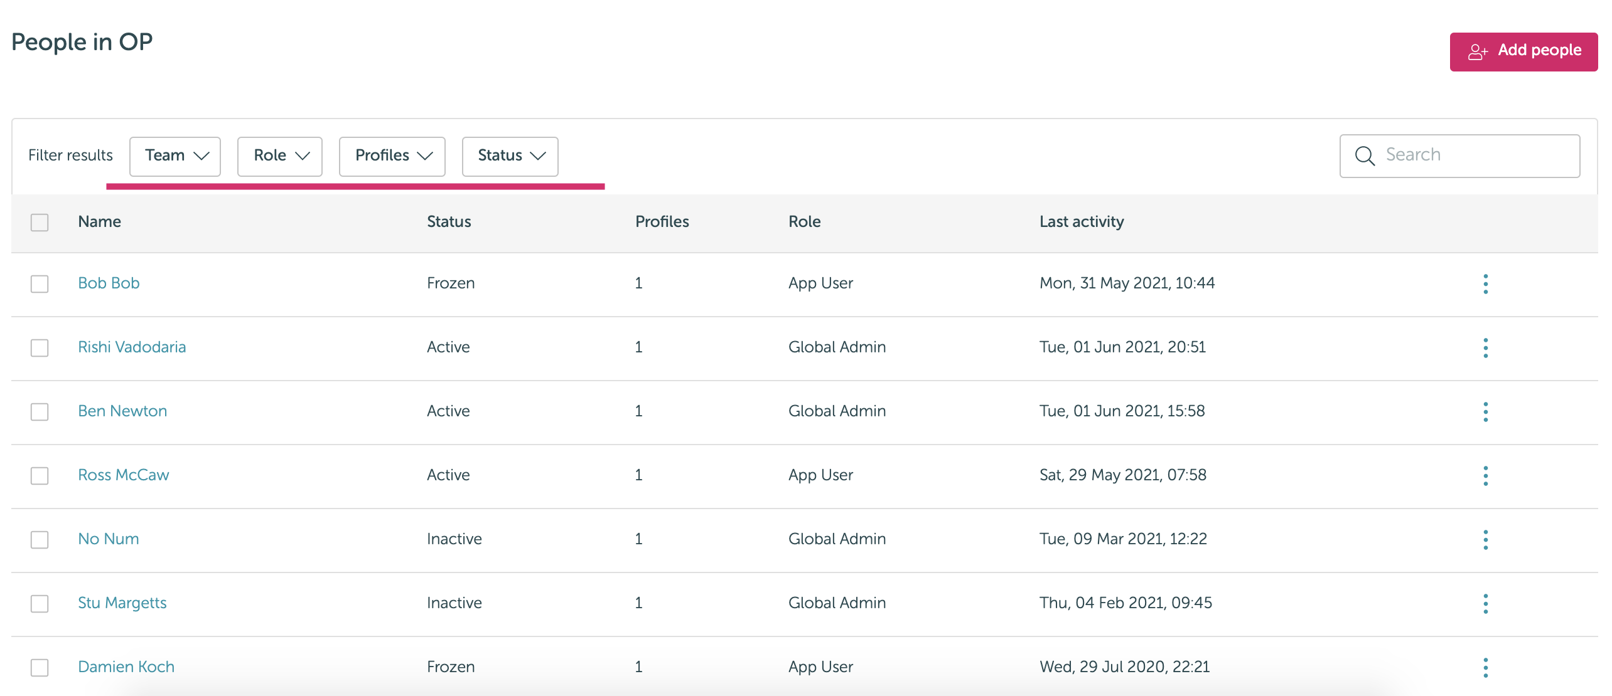This screenshot has width=1612, height=696.
Task: Click the date Sat, 29 May 2021, 07:58
Action: [x=1123, y=475]
